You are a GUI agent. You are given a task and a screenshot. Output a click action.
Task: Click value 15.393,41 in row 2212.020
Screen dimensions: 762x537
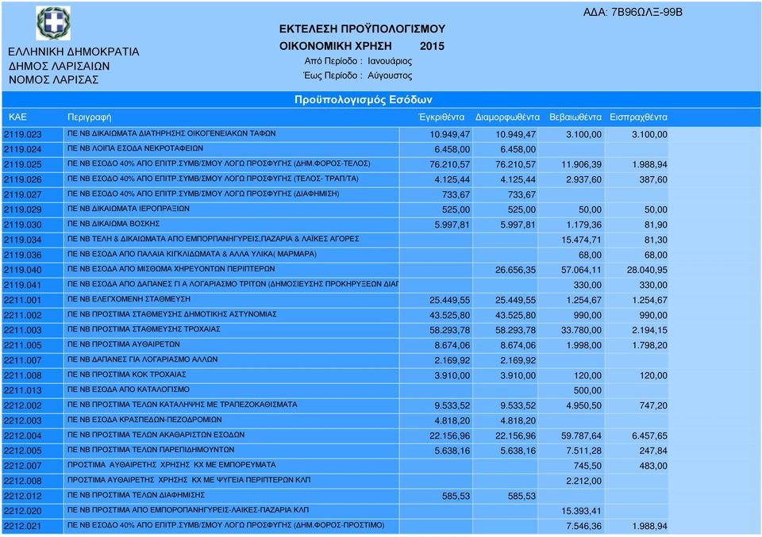point(581,512)
